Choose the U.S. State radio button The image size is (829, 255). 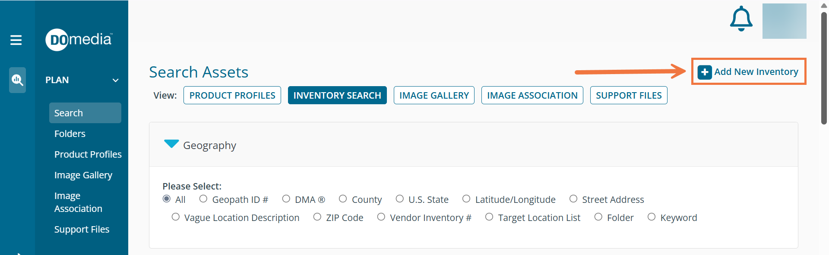coord(400,199)
